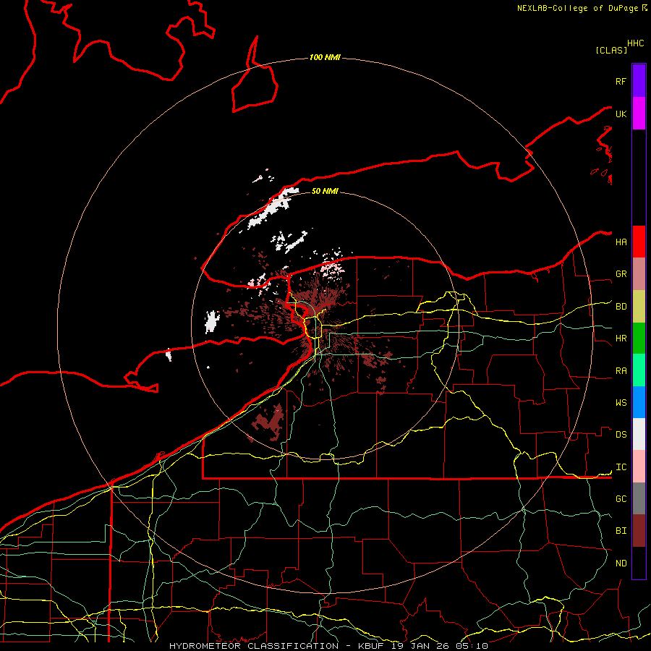Click the ND legend label
The height and width of the screenshot is (651, 651).
coord(621,563)
